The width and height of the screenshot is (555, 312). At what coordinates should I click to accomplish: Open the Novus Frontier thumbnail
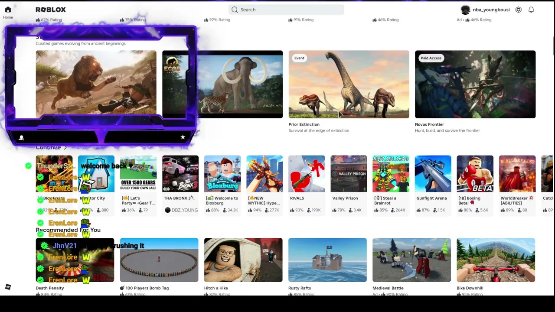(x=475, y=84)
